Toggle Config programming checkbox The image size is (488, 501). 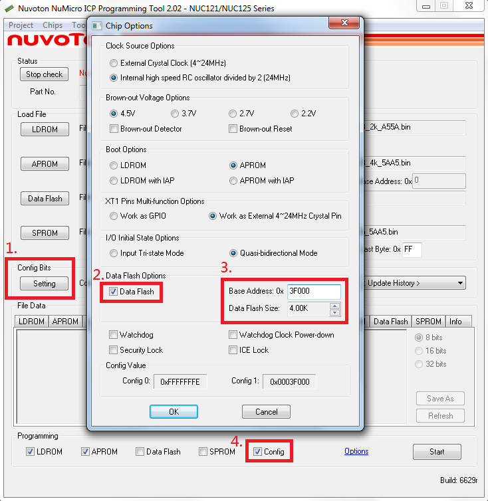(x=257, y=451)
